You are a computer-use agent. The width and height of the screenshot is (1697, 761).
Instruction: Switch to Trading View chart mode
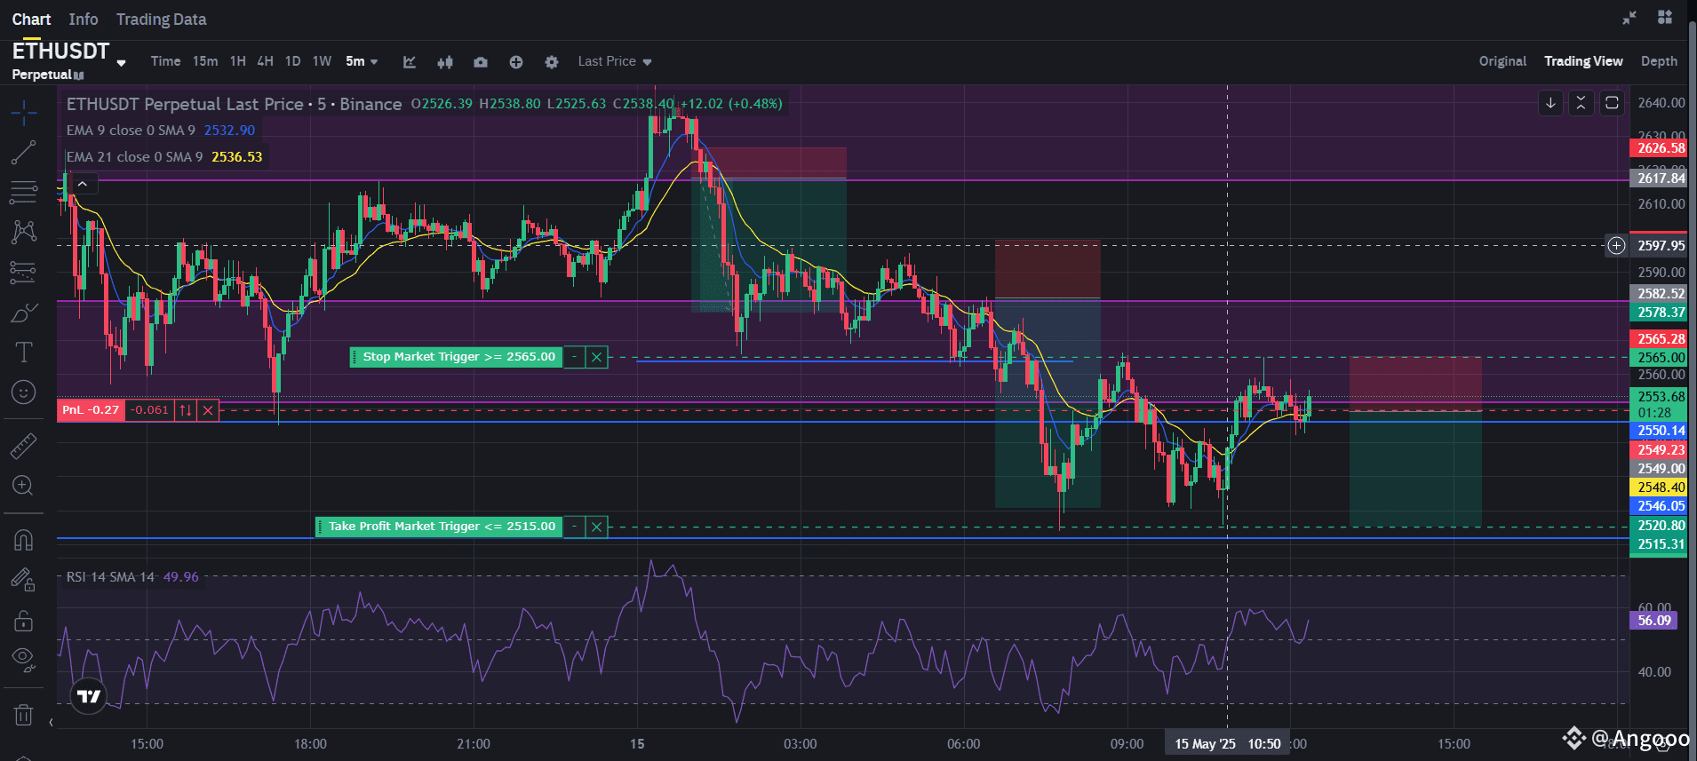click(x=1583, y=61)
